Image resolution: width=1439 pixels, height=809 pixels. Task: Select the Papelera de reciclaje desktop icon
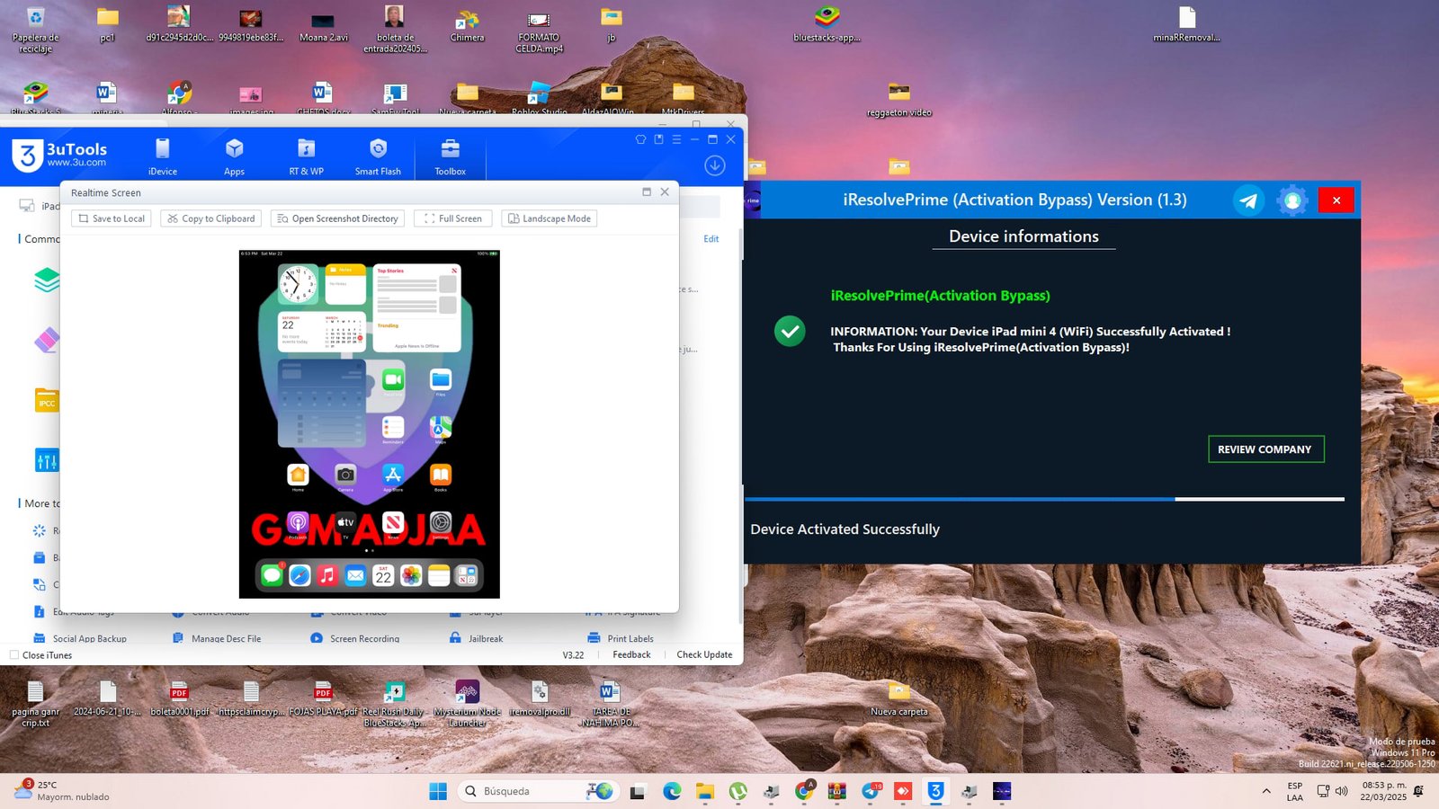pos(35,30)
